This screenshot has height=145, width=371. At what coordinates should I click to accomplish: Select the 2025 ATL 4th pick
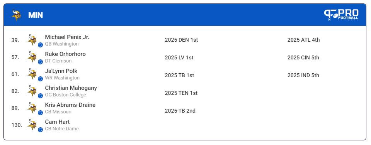pos(303,40)
